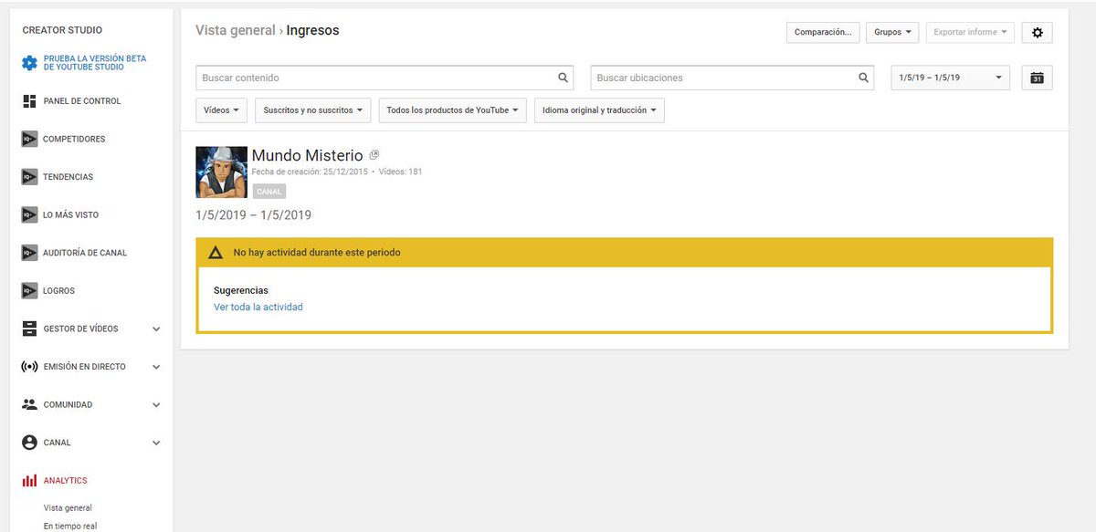1096x532 pixels.
Task: Click the Comparación... button
Action: pyautogui.click(x=823, y=32)
